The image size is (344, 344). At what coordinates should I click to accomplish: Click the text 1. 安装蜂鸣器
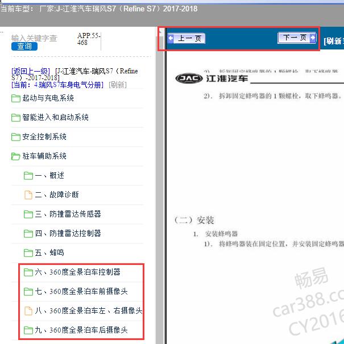click(x=215, y=234)
